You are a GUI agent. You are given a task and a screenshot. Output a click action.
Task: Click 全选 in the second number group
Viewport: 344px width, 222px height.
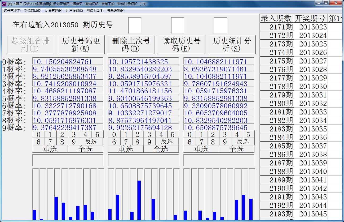click(161, 149)
